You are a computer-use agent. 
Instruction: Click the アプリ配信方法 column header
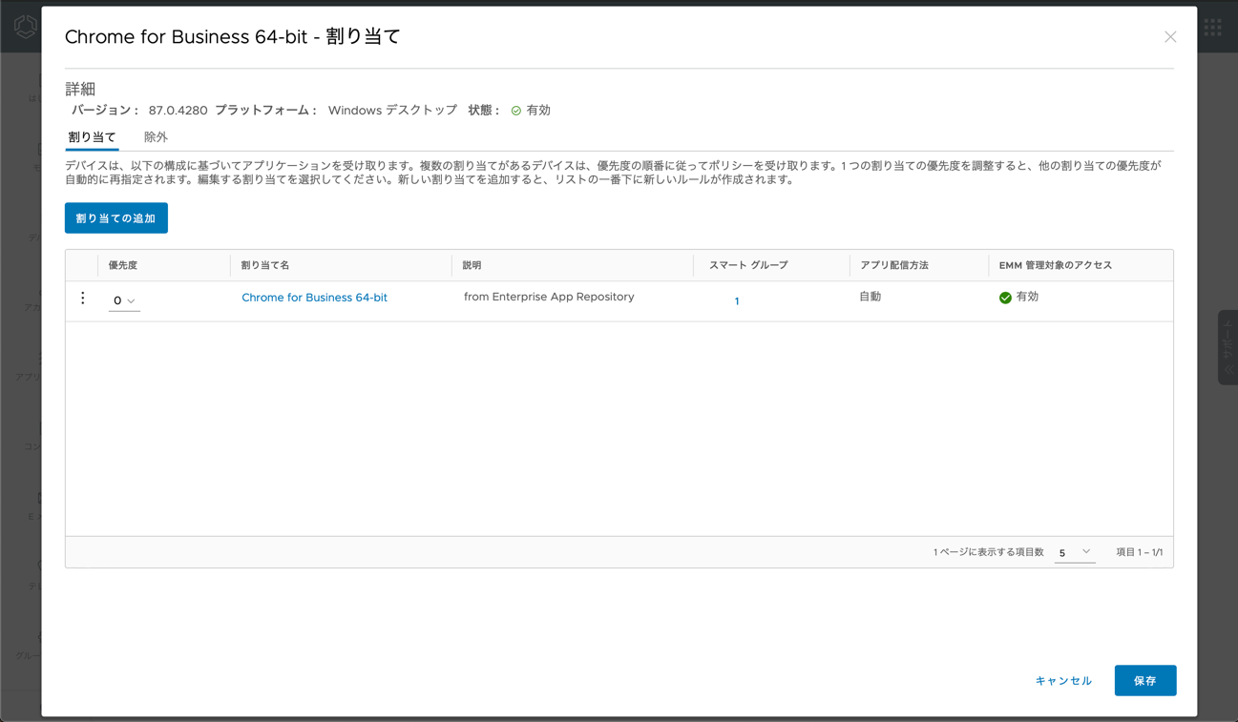[x=894, y=265]
